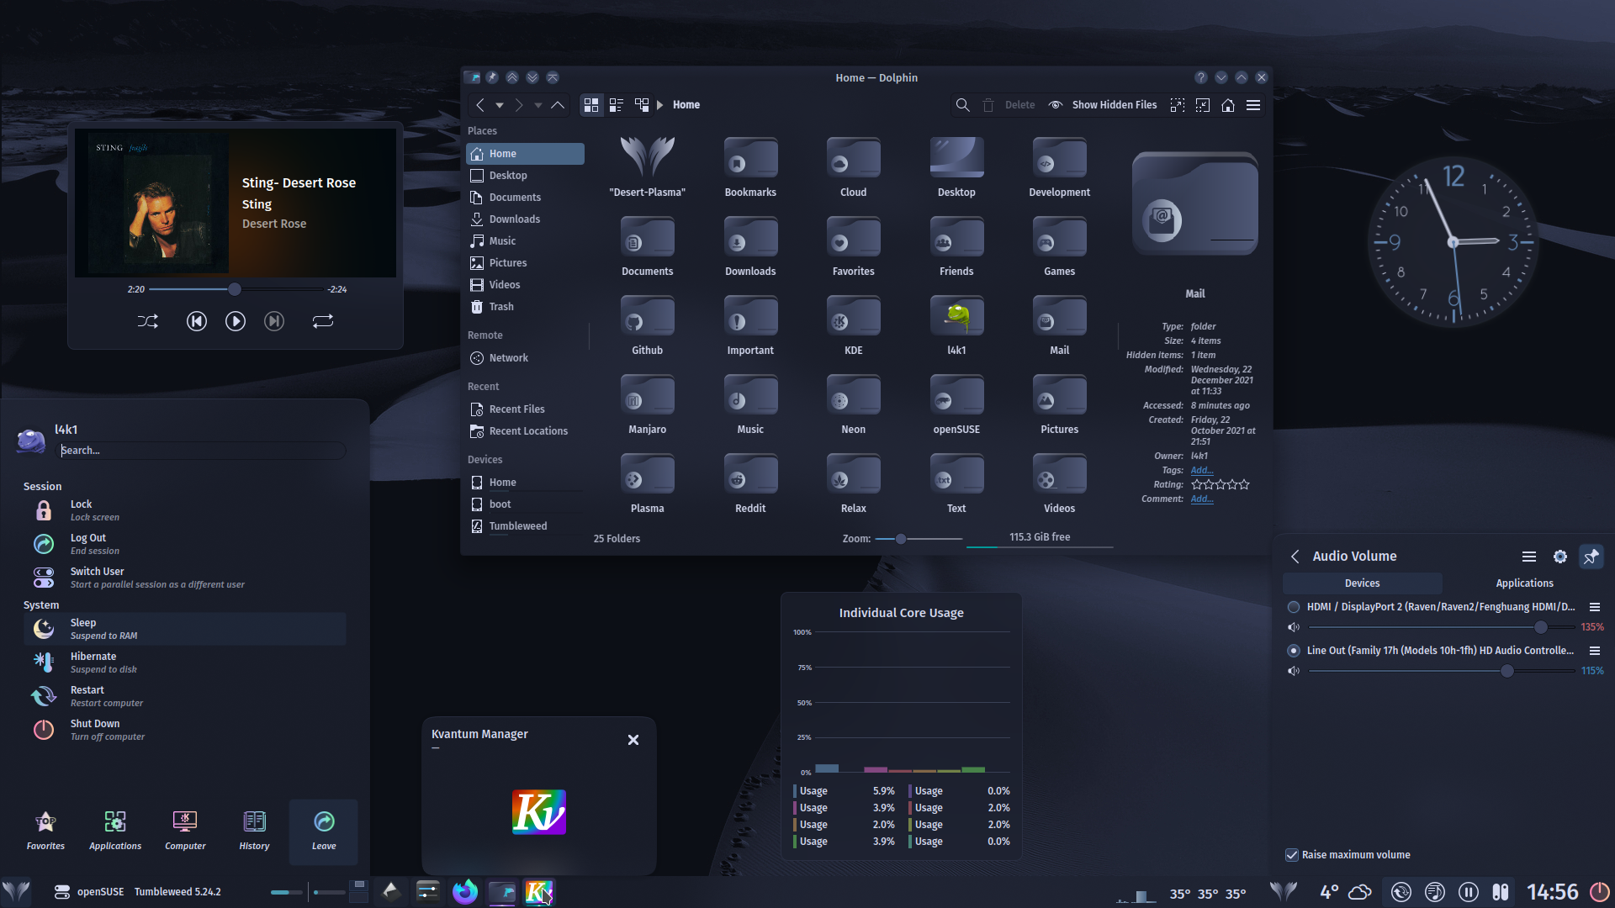Go back in Dolphin navigation
This screenshot has width=1615, height=908.
click(x=479, y=105)
